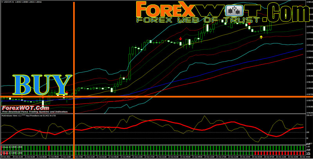Click the 21 Oct 09:00 label on the time axis

[54, 157]
